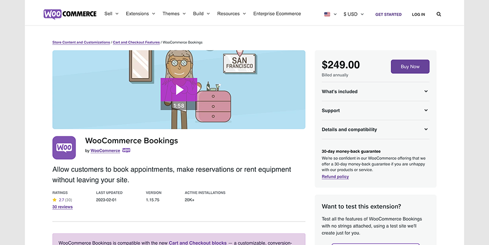Click the purple Woo product icon
The height and width of the screenshot is (245, 489).
click(x=64, y=147)
